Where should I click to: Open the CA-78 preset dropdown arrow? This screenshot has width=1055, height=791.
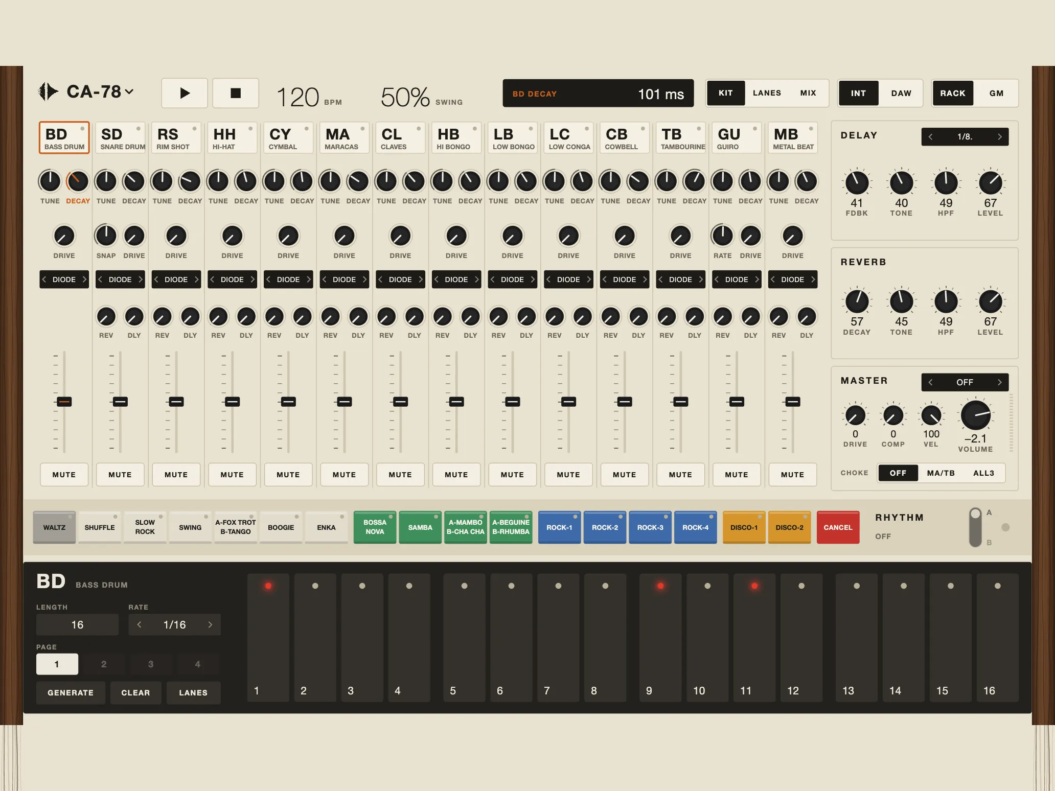point(129,92)
